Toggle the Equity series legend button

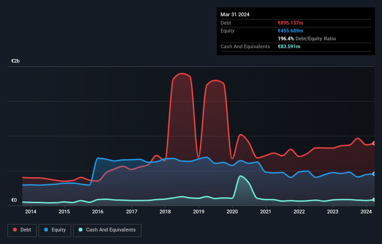(x=55, y=230)
